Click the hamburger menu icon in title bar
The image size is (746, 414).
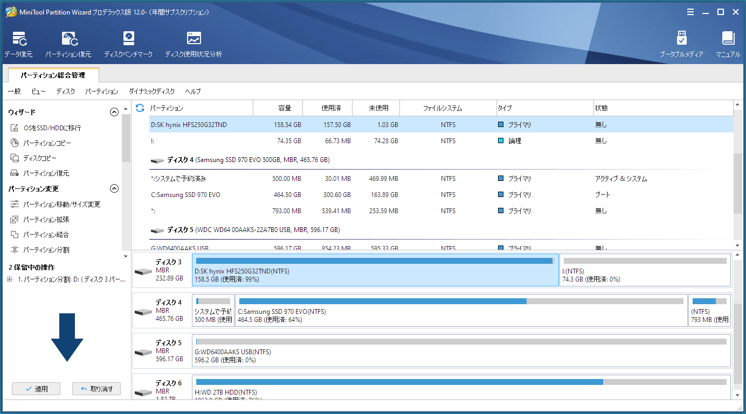coord(690,12)
